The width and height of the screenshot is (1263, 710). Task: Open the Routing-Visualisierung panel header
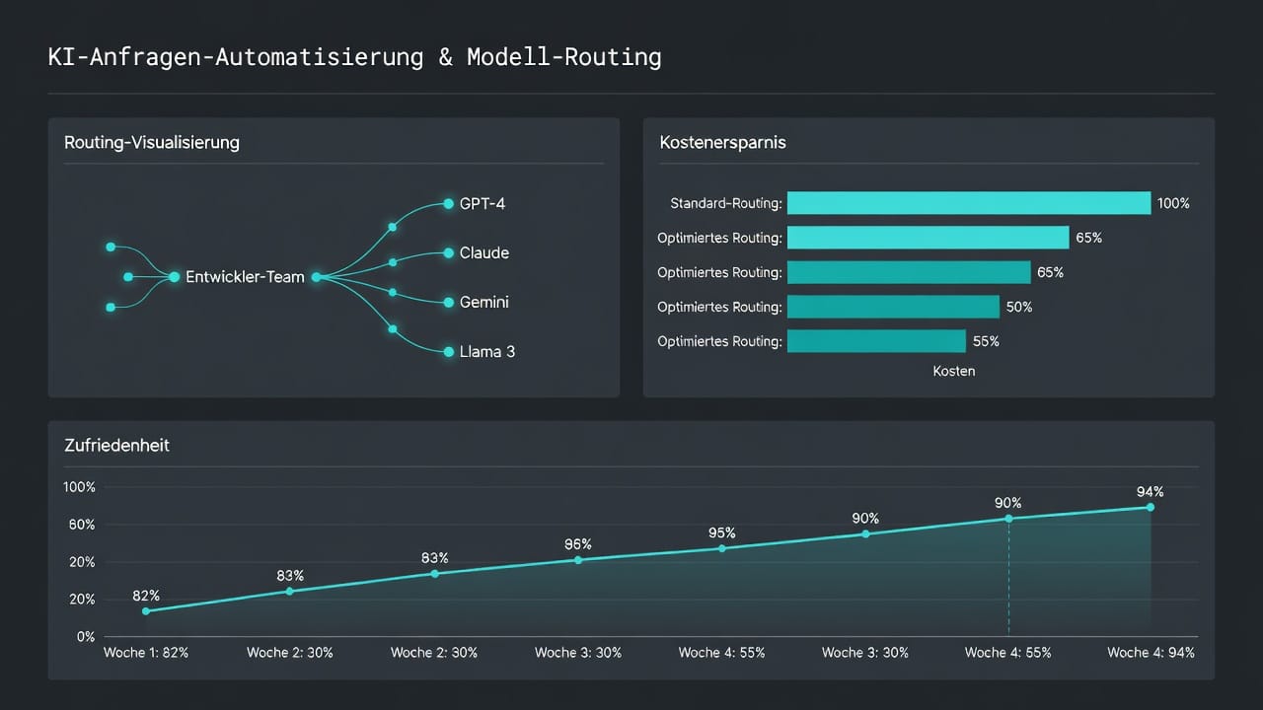(x=152, y=143)
